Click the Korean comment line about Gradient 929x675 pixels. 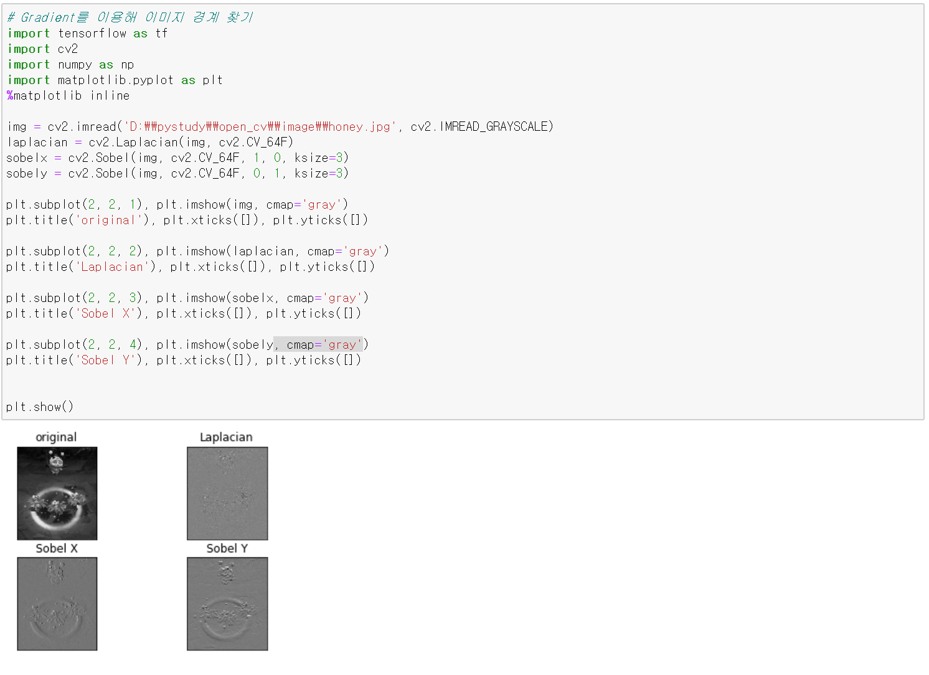(131, 17)
